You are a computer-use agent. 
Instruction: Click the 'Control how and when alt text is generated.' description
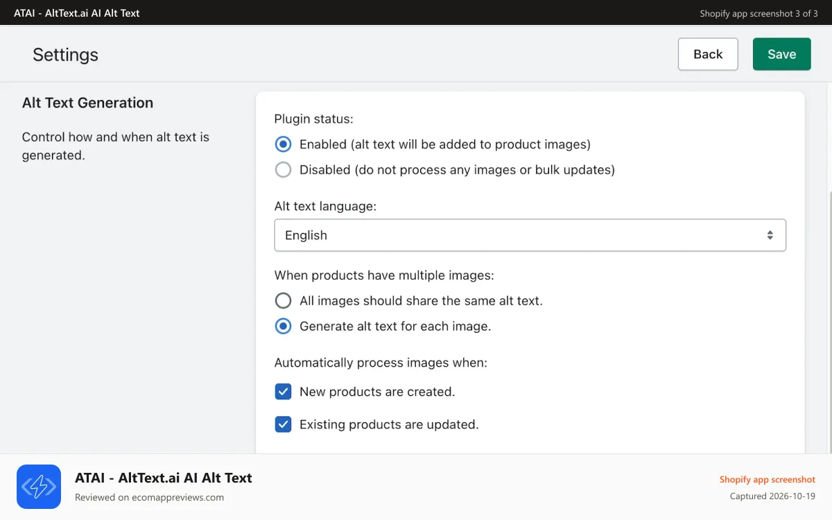(116, 146)
